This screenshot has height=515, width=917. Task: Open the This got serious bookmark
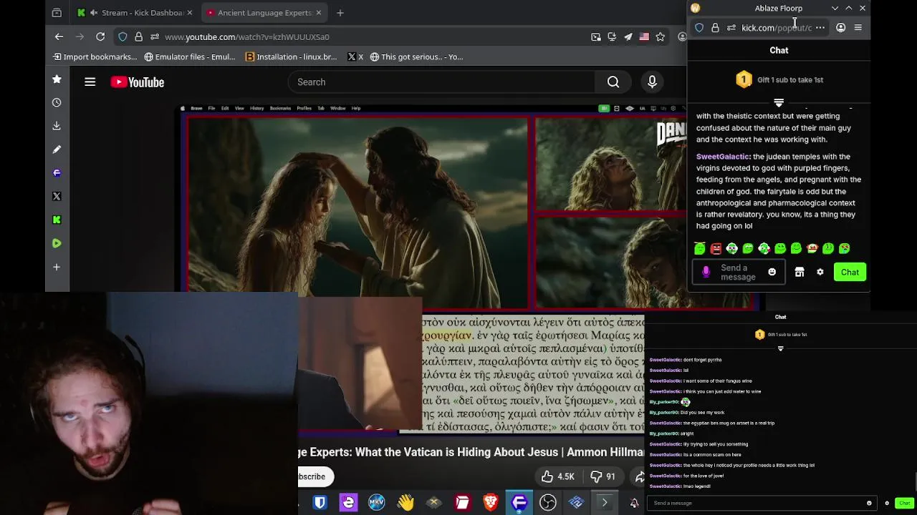click(x=416, y=57)
